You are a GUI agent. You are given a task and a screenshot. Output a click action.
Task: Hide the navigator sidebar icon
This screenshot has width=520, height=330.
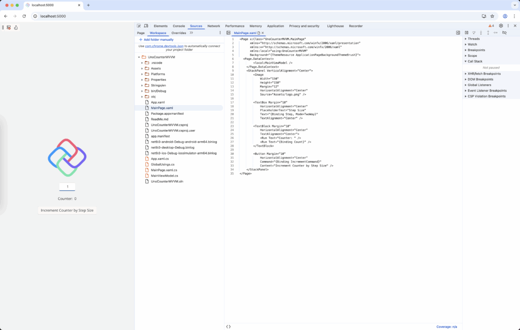(229, 32)
